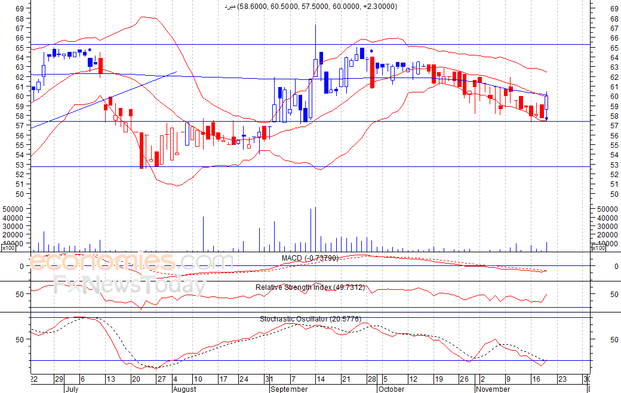Viewport: 621px width, 393px height.
Task: Click the date label 23 on the time axis
Action: click(562, 379)
